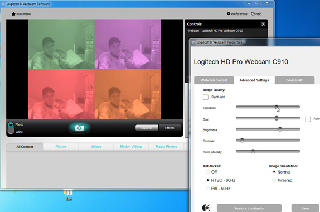320x212 pixels.
Task: Click the Effects button under preview
Action: coord(170,128)
